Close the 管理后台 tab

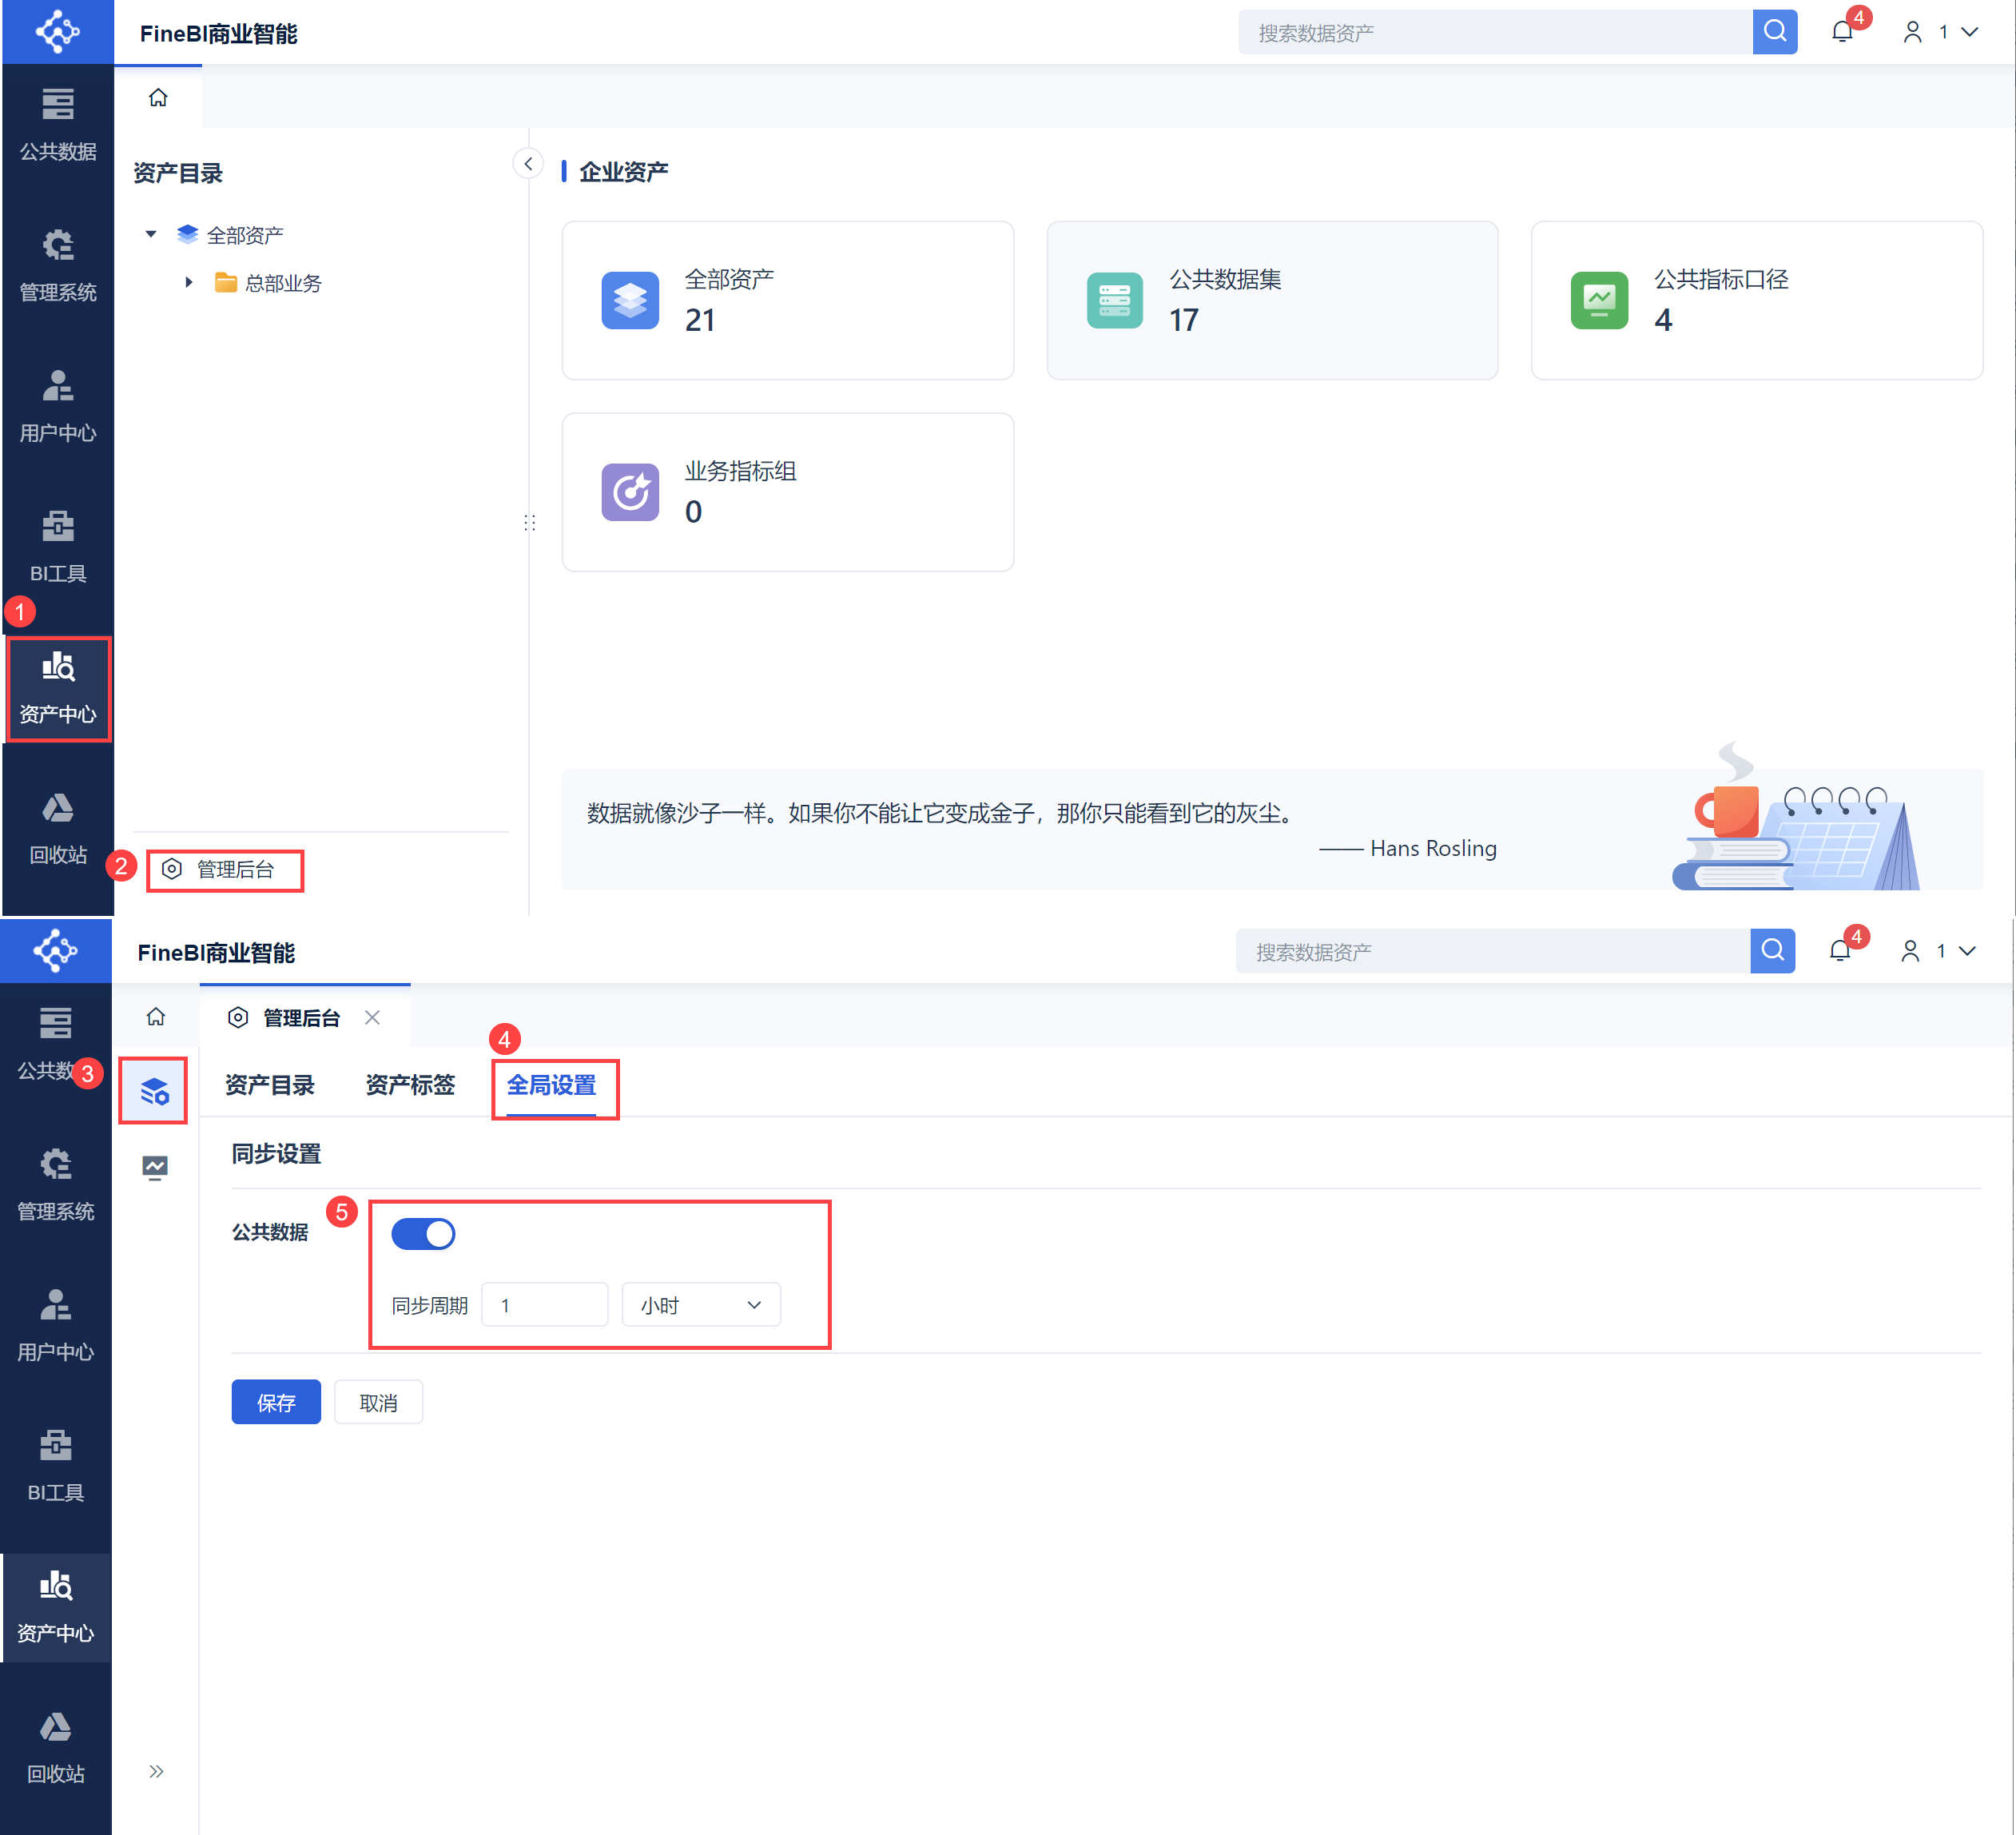point(372,1017)
